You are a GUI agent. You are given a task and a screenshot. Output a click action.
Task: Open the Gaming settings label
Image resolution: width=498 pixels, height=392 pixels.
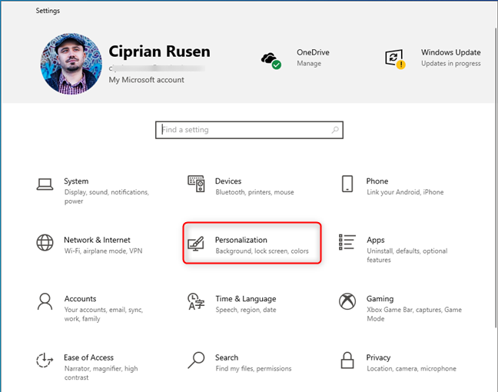pyautogui.click(x=380, y=298)
